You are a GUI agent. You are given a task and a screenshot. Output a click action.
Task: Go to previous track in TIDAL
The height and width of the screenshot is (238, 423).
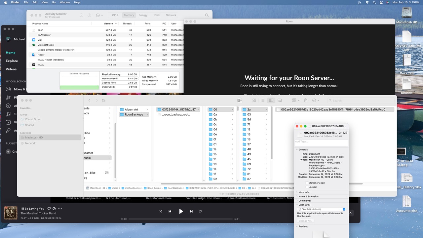coord(170,211)
